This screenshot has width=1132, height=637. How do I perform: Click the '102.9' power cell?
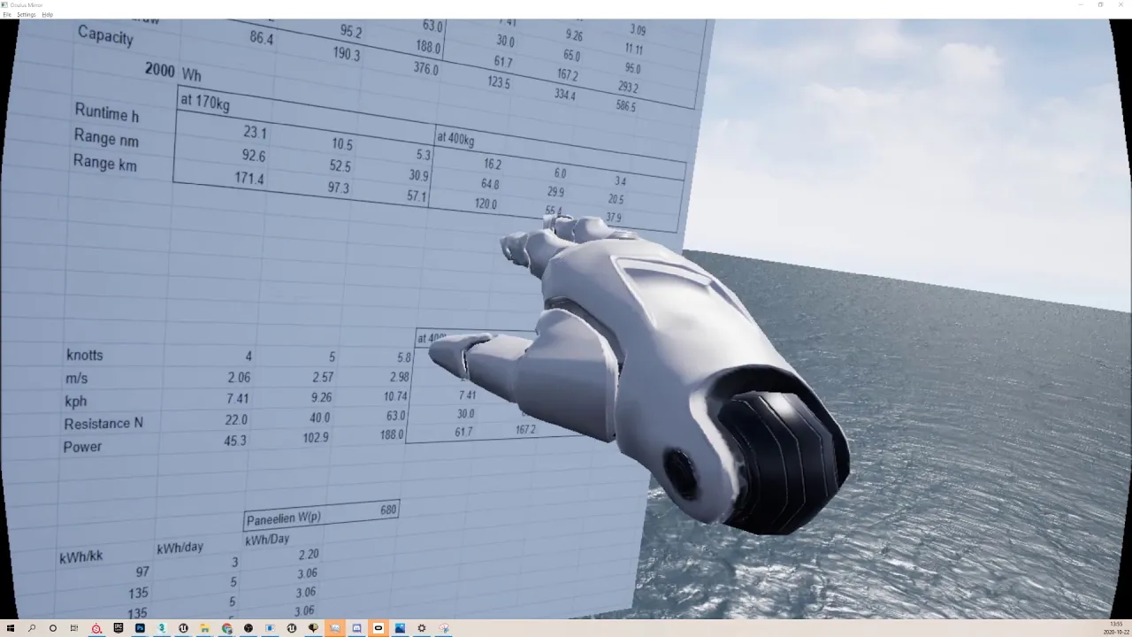[x=316, y=438]
